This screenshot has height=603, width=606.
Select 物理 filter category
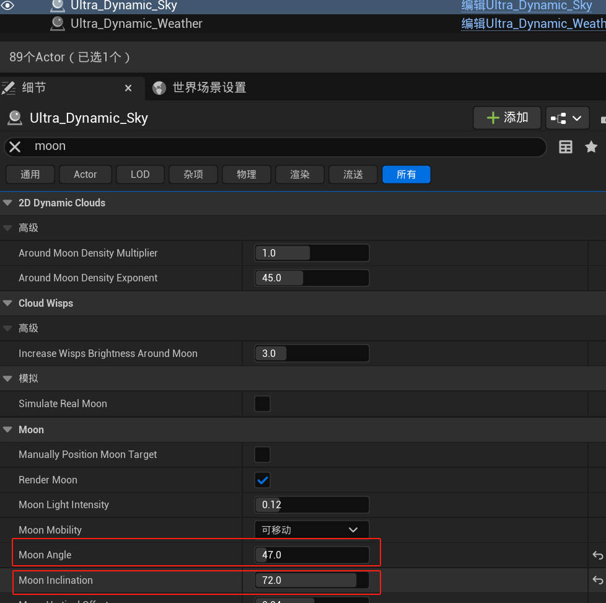(247, 175)
